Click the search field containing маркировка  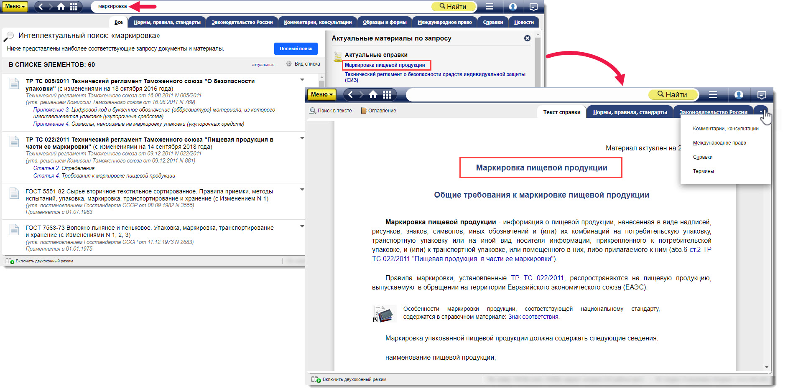pos(261,6)
